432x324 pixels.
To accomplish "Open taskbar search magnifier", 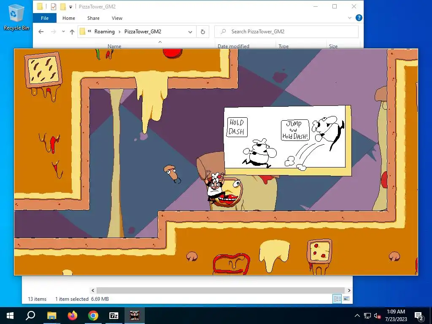I will coord(30,316).
